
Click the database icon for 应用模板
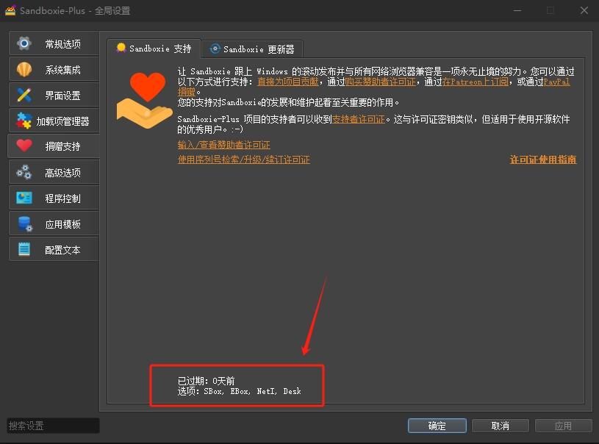pyautogui.click(x=25, y=224)
